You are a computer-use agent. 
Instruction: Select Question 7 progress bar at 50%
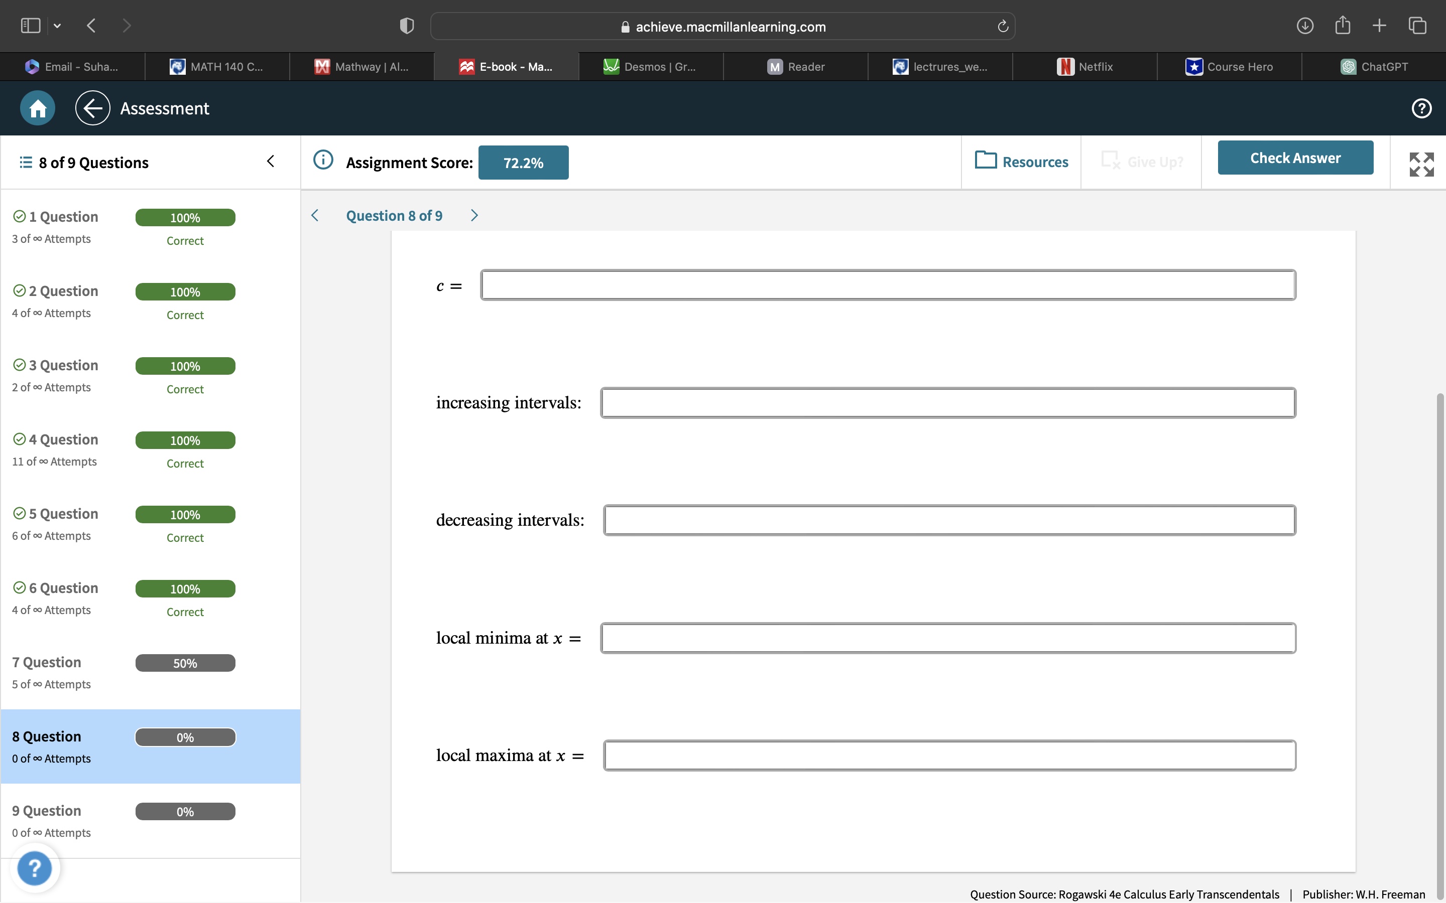(x=185, y=663)
